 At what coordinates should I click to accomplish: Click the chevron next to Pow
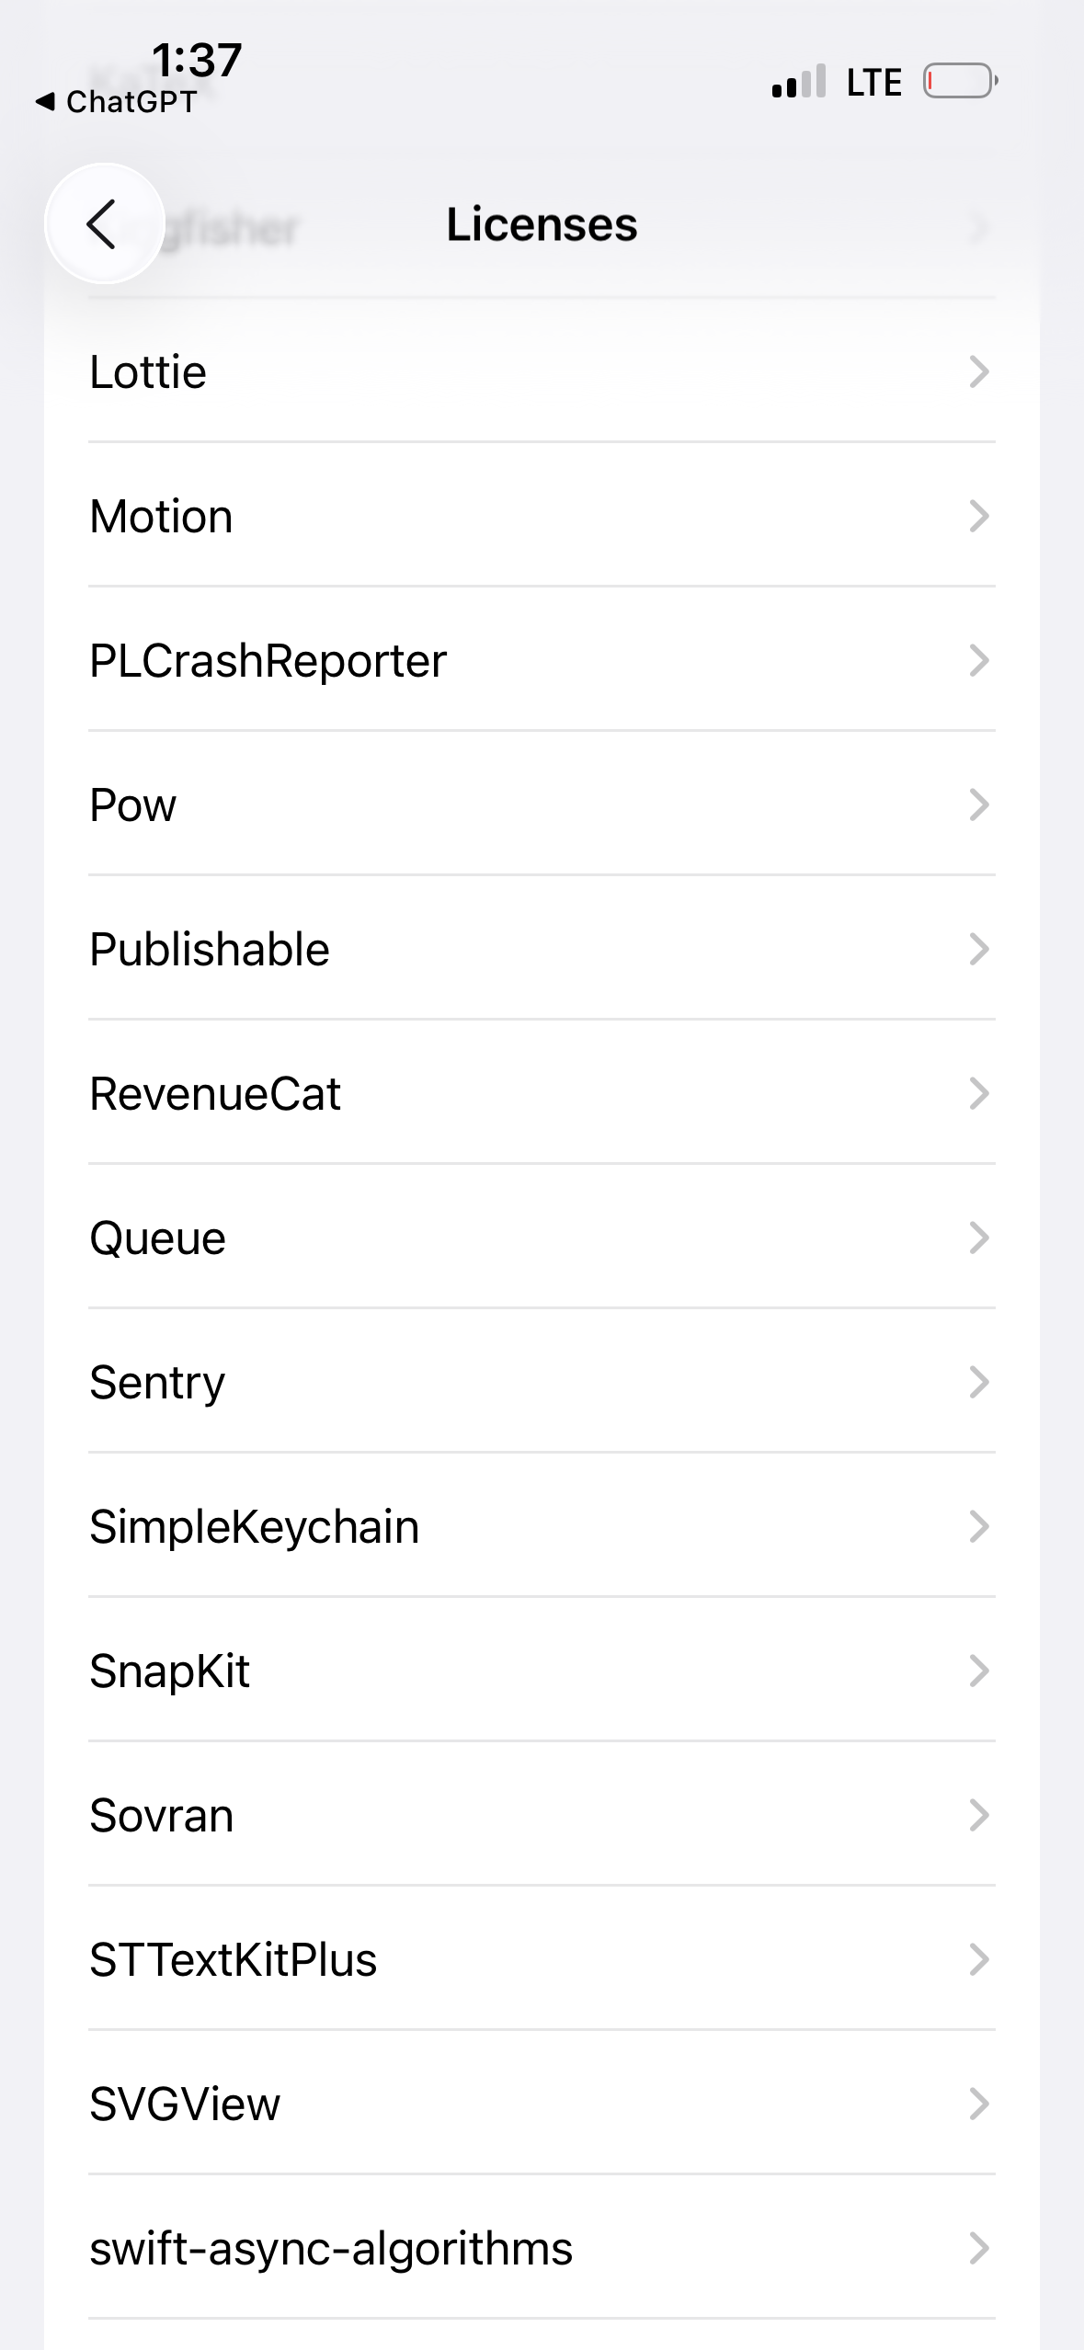979,805
